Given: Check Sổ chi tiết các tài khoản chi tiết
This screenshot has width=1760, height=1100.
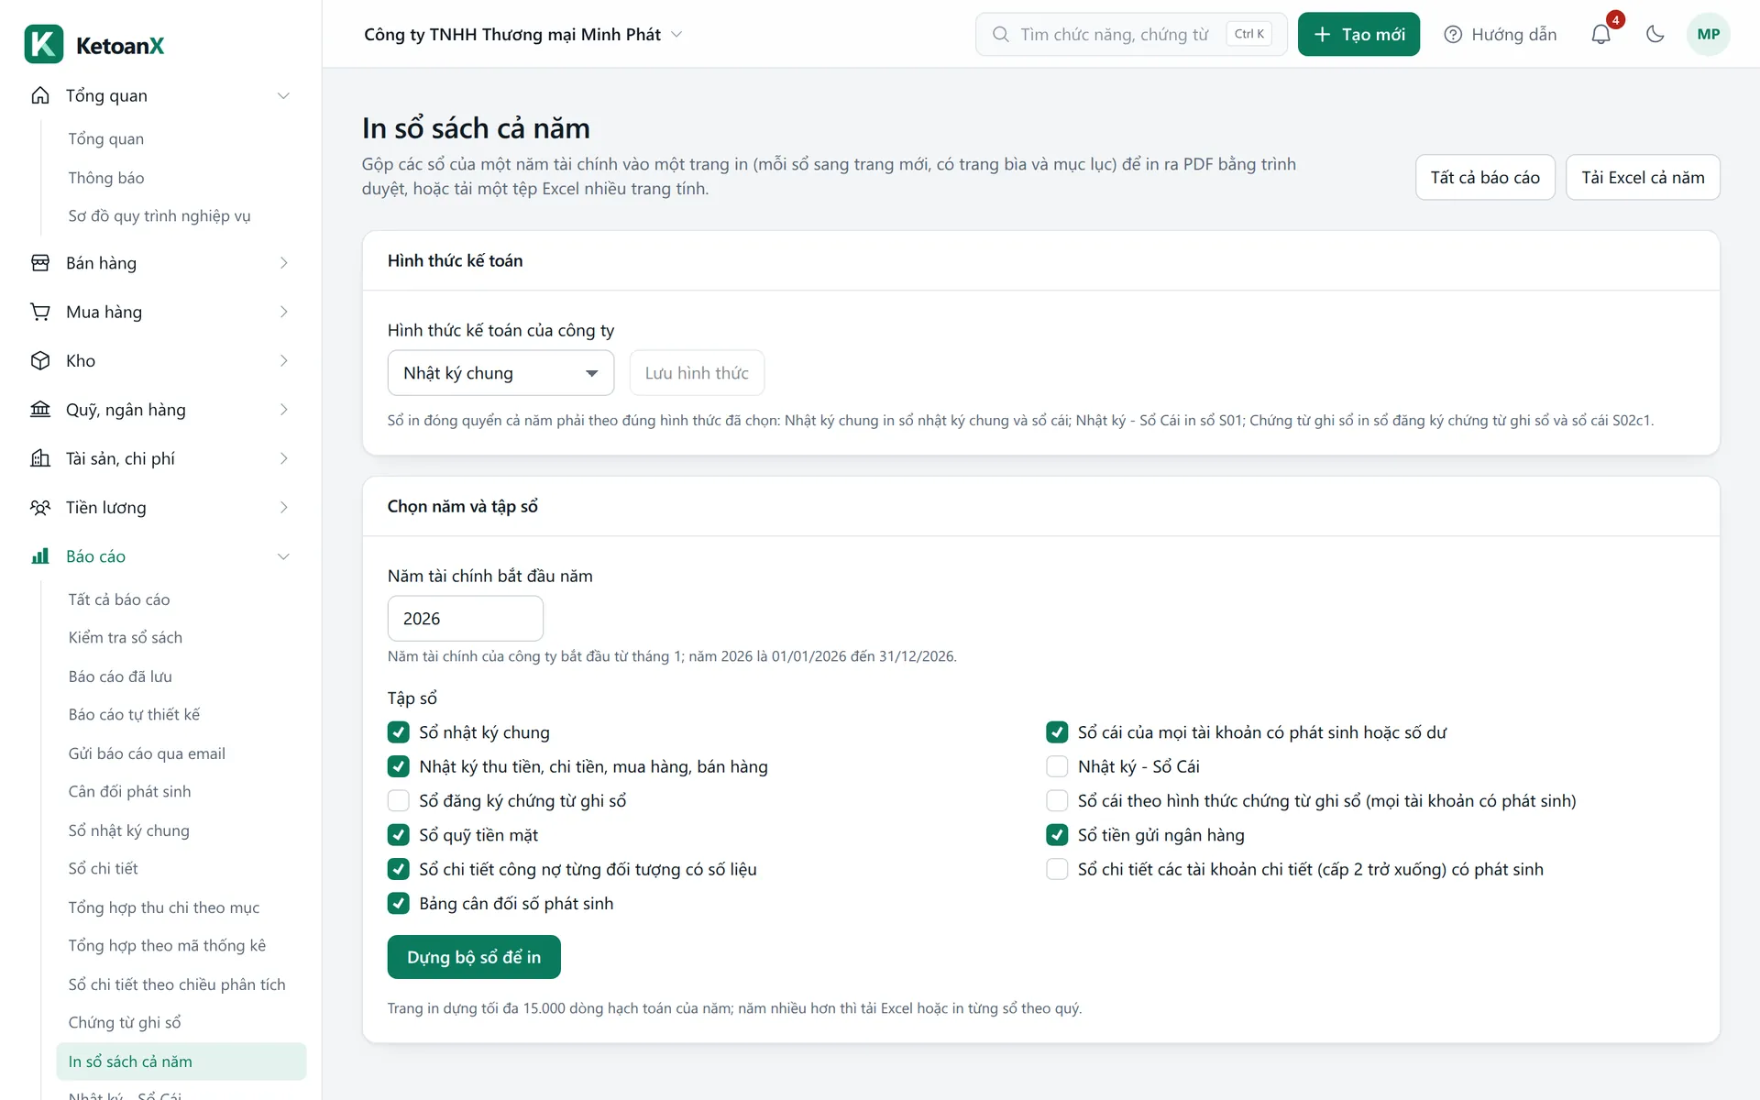Looking at the screenshot, I should 1057,869.
